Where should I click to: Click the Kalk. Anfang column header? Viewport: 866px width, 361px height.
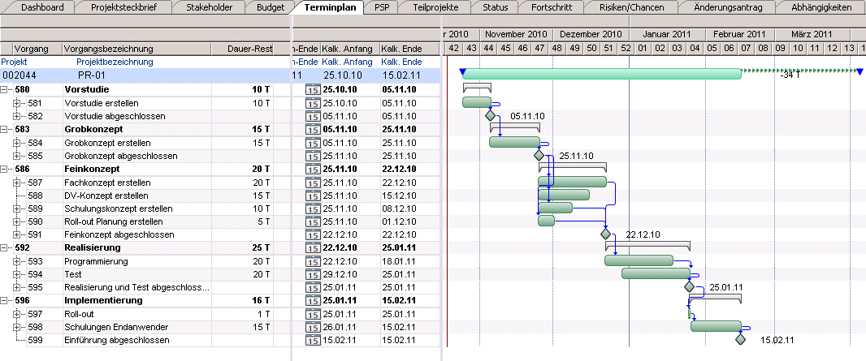pos(349,49)
